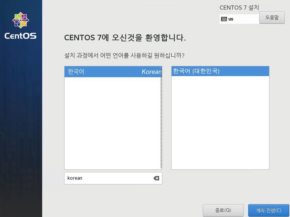The image size is (290, 217).
Task: Clear the search field with the backspace icon
Action: pyautogui.click(x=156, y=178)
